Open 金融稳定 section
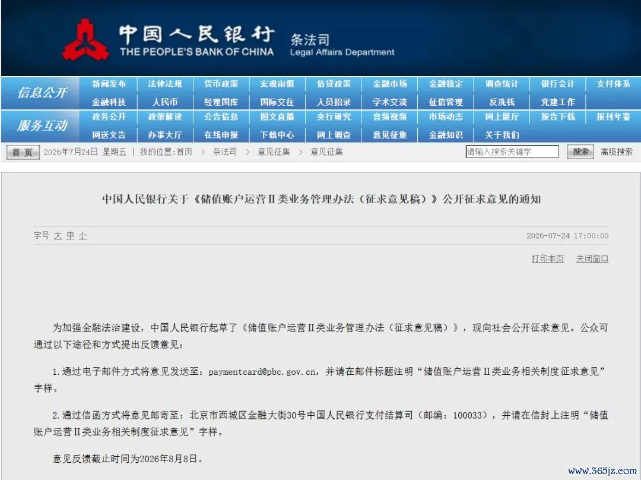 pyautogui.click(x=446, y=84)
